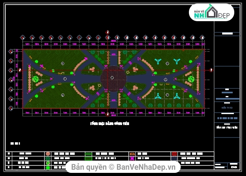
Task: Select the green hatched rectangle legend symbol
Action: click(x=88, y=154)
